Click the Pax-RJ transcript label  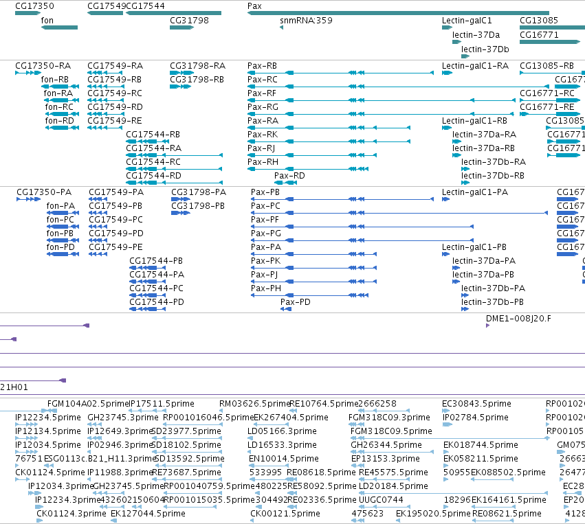[x=261, y=148]
